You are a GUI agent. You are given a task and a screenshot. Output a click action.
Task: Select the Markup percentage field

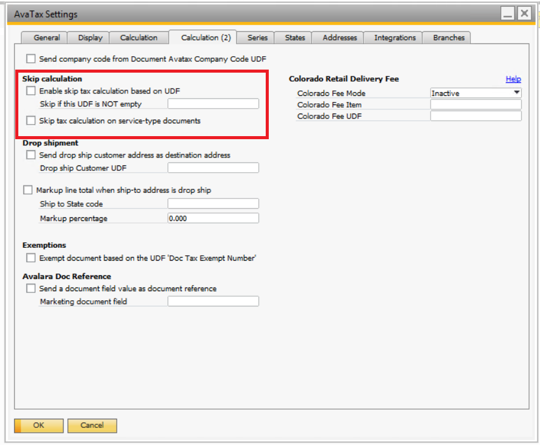(213, 218)
